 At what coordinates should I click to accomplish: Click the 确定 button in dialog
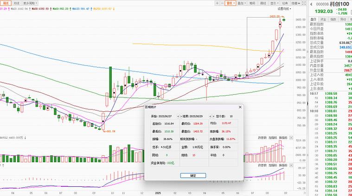[193, 176]
